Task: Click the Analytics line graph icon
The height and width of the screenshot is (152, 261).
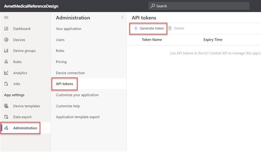Action: [6, 73]
